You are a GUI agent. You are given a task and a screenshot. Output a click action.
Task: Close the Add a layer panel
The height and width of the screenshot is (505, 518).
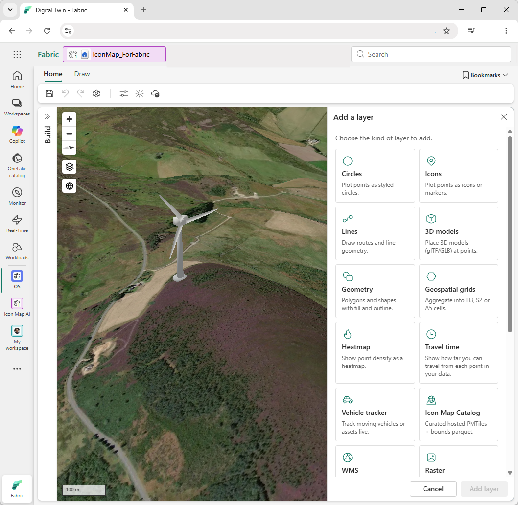pos(503,117)
